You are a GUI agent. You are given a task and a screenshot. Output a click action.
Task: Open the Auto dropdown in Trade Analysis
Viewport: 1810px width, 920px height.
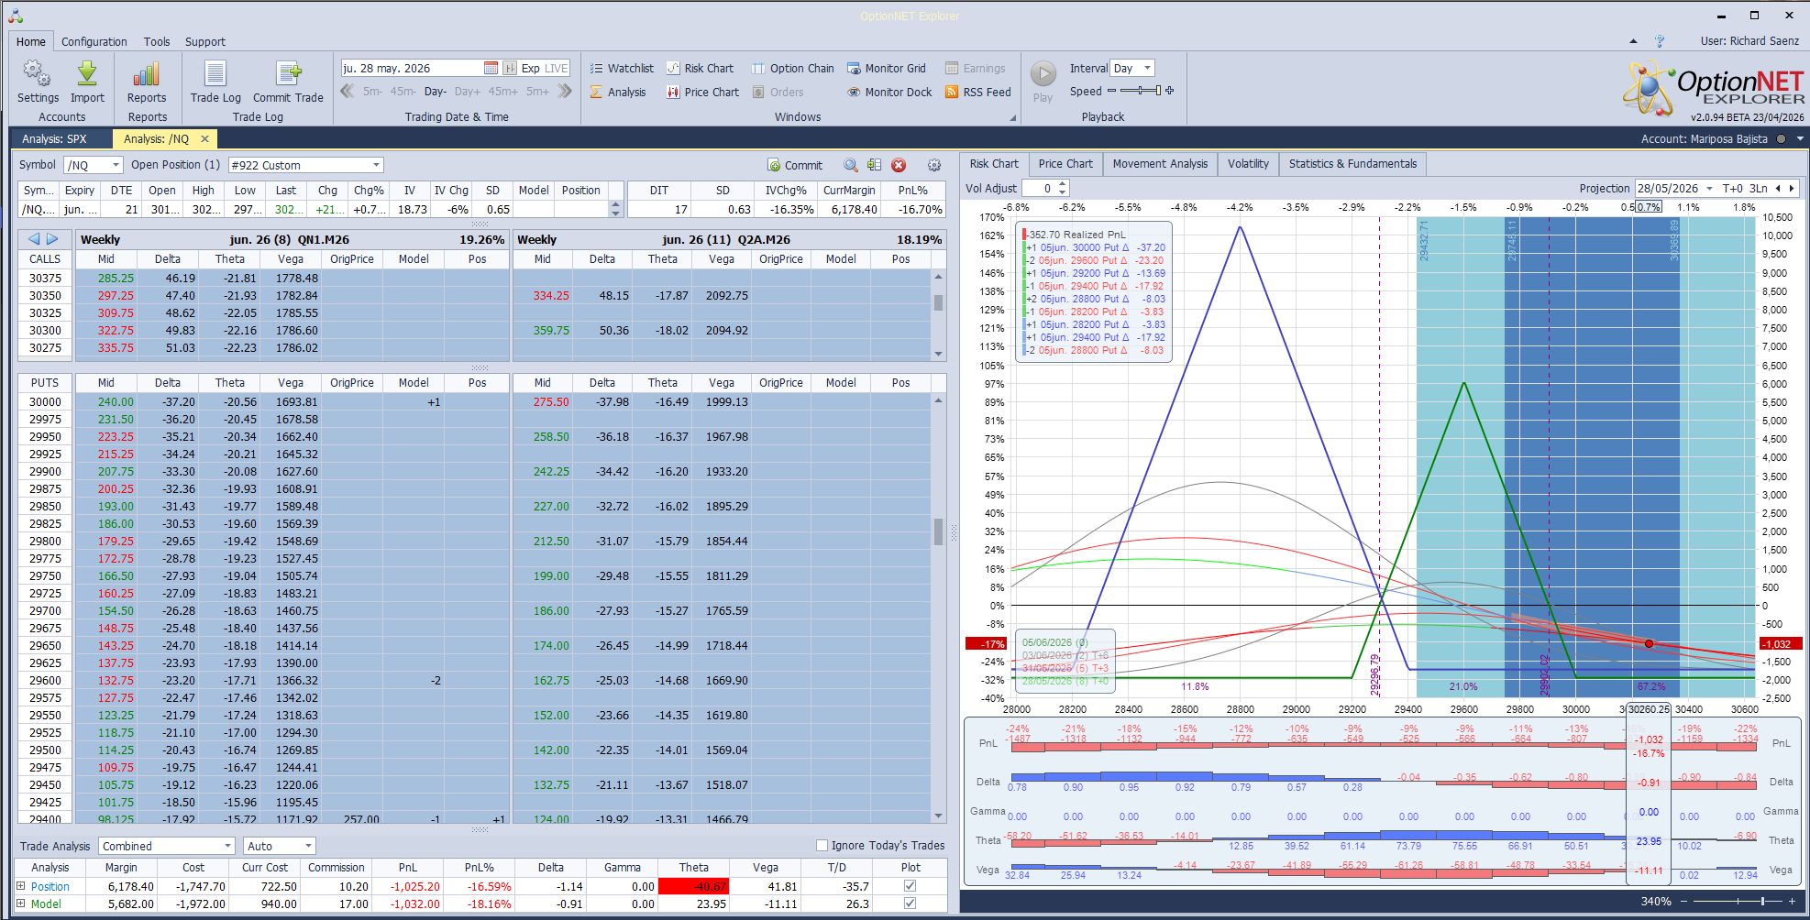(x=280, y=846)
